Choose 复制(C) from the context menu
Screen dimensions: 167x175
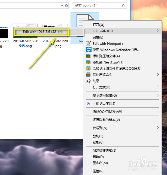pyautogui.click(x=123, y=142)
